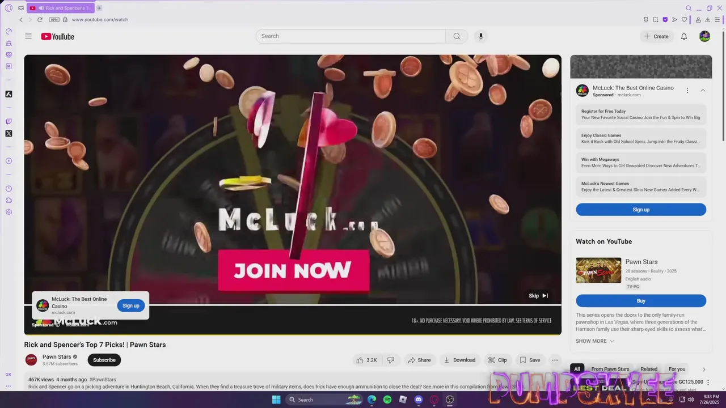Focus the YouTube Search field
The image size is (726, 408).
(x=351, y=36)
